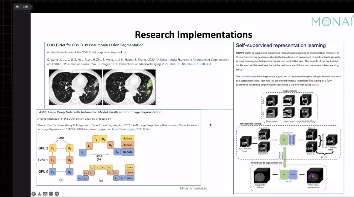Click the Aug View 1 cube
Viewport: 354px width, 197px height.
[264, 135]
